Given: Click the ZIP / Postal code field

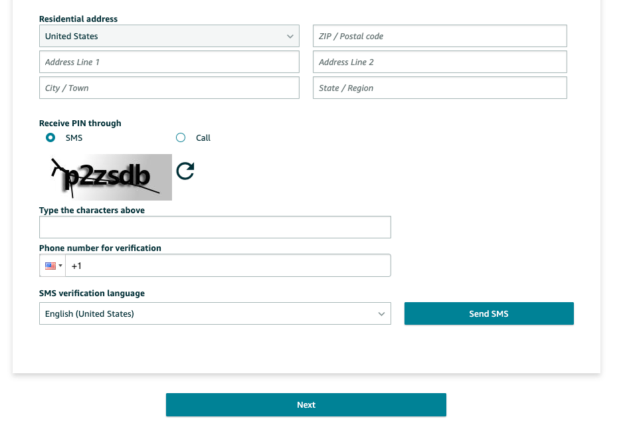Looking at the screenshot, I should click(x=439, y=35).
